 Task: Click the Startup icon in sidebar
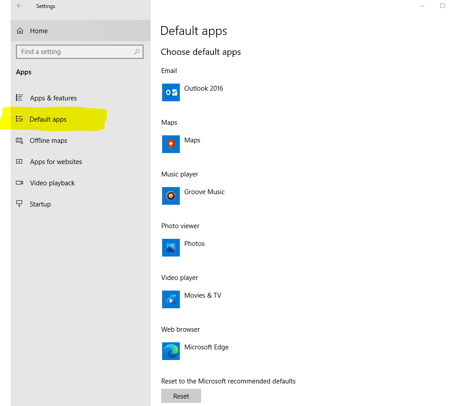pos(19,204)
